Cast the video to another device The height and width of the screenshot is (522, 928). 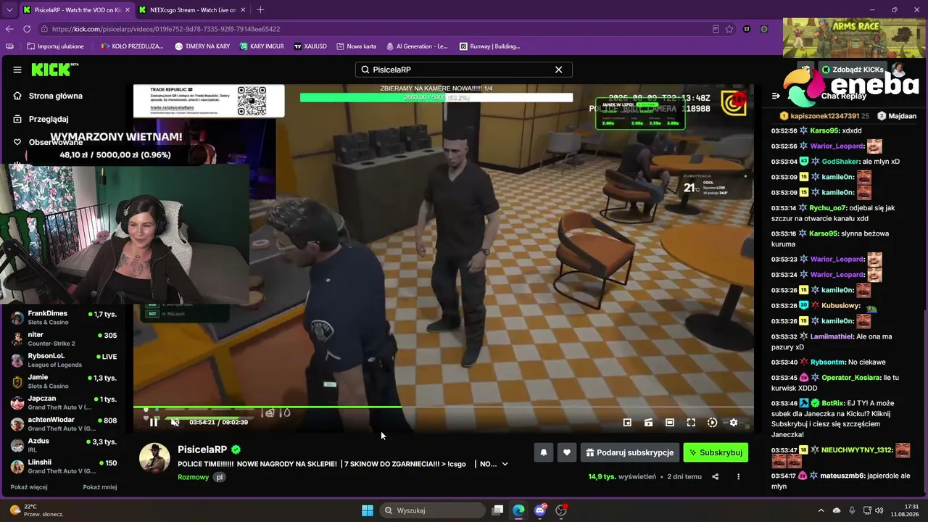pyautogui.click(x=649, y=423)
